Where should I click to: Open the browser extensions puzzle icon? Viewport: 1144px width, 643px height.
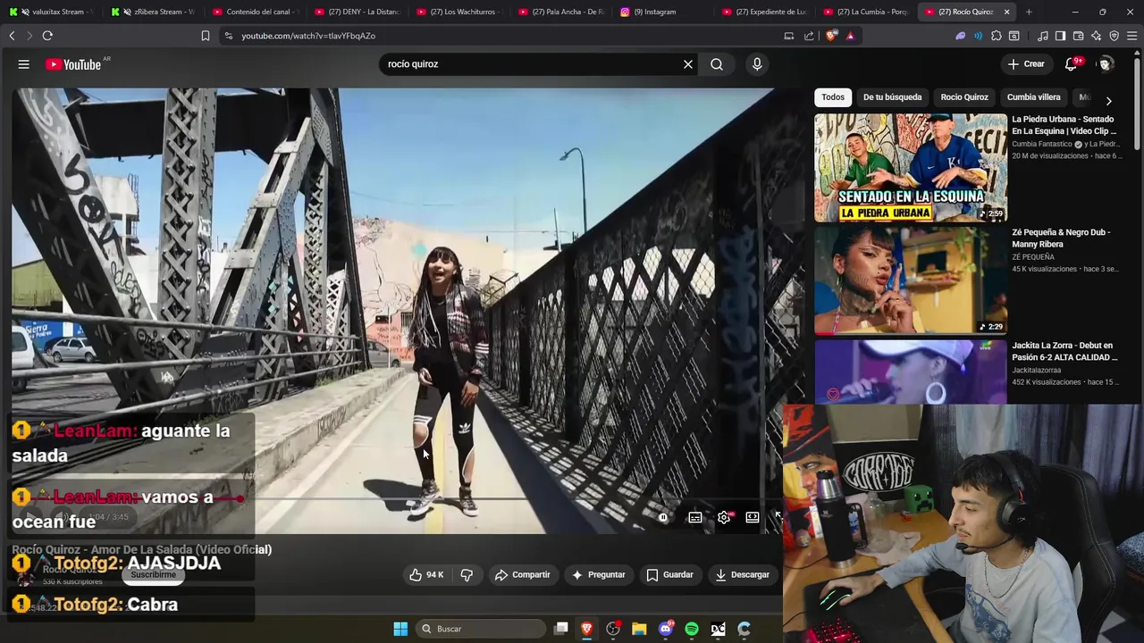[x=997, y=36]
